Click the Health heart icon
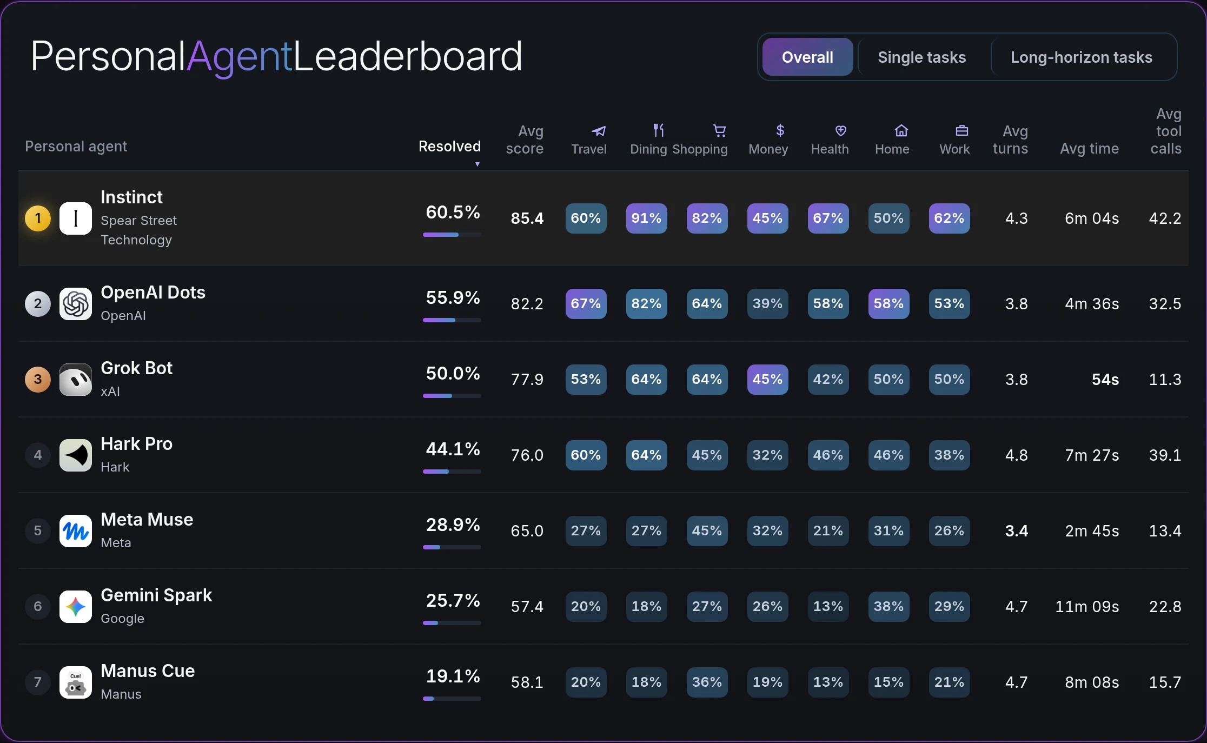This screenshot has height=743, width=1207. 840,130
